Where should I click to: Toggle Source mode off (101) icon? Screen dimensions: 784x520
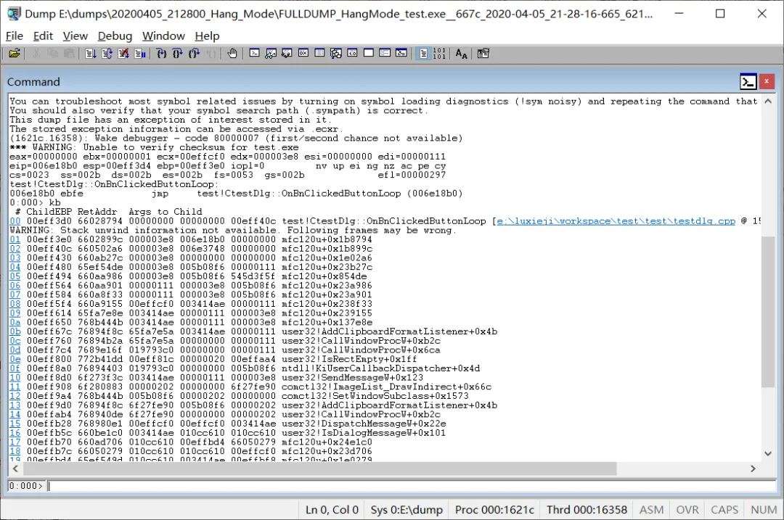439,54
